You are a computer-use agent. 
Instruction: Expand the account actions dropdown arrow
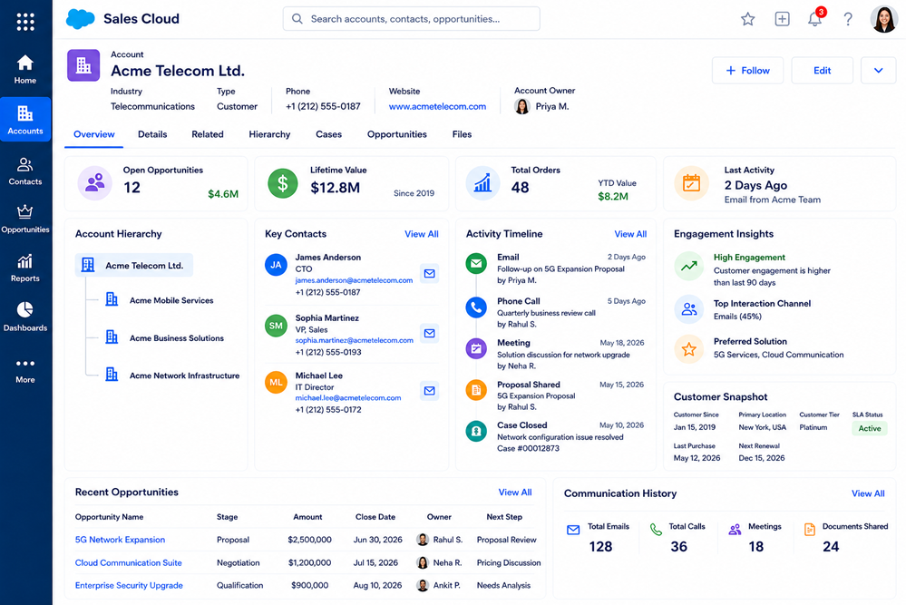(878, 71)
